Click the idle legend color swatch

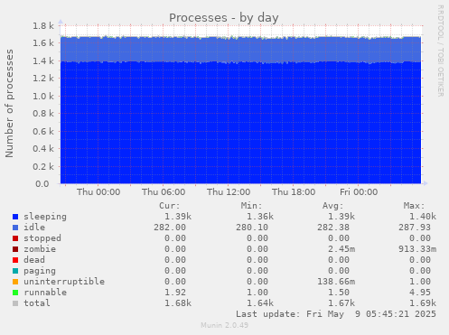click(x=15, y=228)
